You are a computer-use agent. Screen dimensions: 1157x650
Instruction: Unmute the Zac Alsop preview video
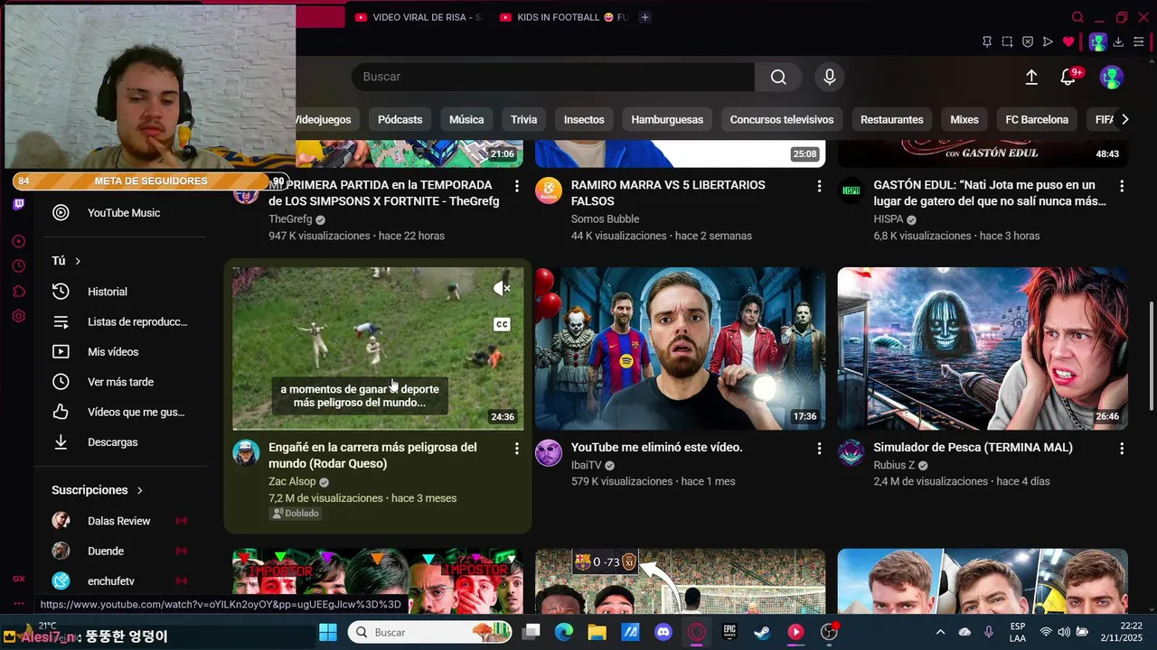pyautogui.click(x=502, y=288)
